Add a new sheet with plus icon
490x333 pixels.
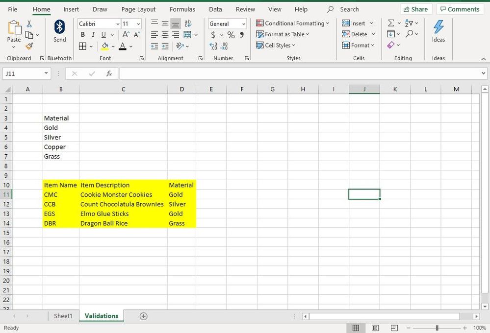pos(143,316)
